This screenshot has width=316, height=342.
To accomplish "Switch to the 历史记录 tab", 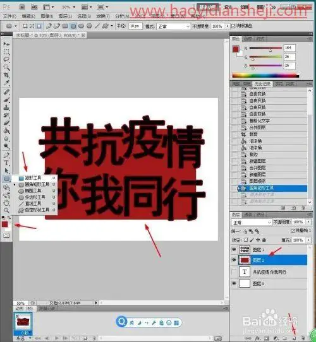I will pos(262,84).
